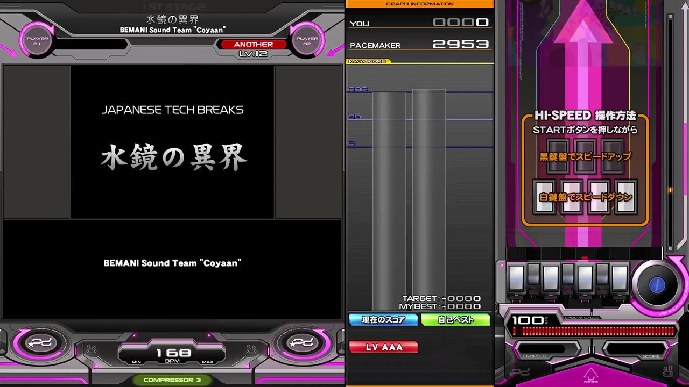The width and height of the screenshot is (689, 387).
Task: Click the S marker on the song progress bar
Action: [x=670, y=17]
